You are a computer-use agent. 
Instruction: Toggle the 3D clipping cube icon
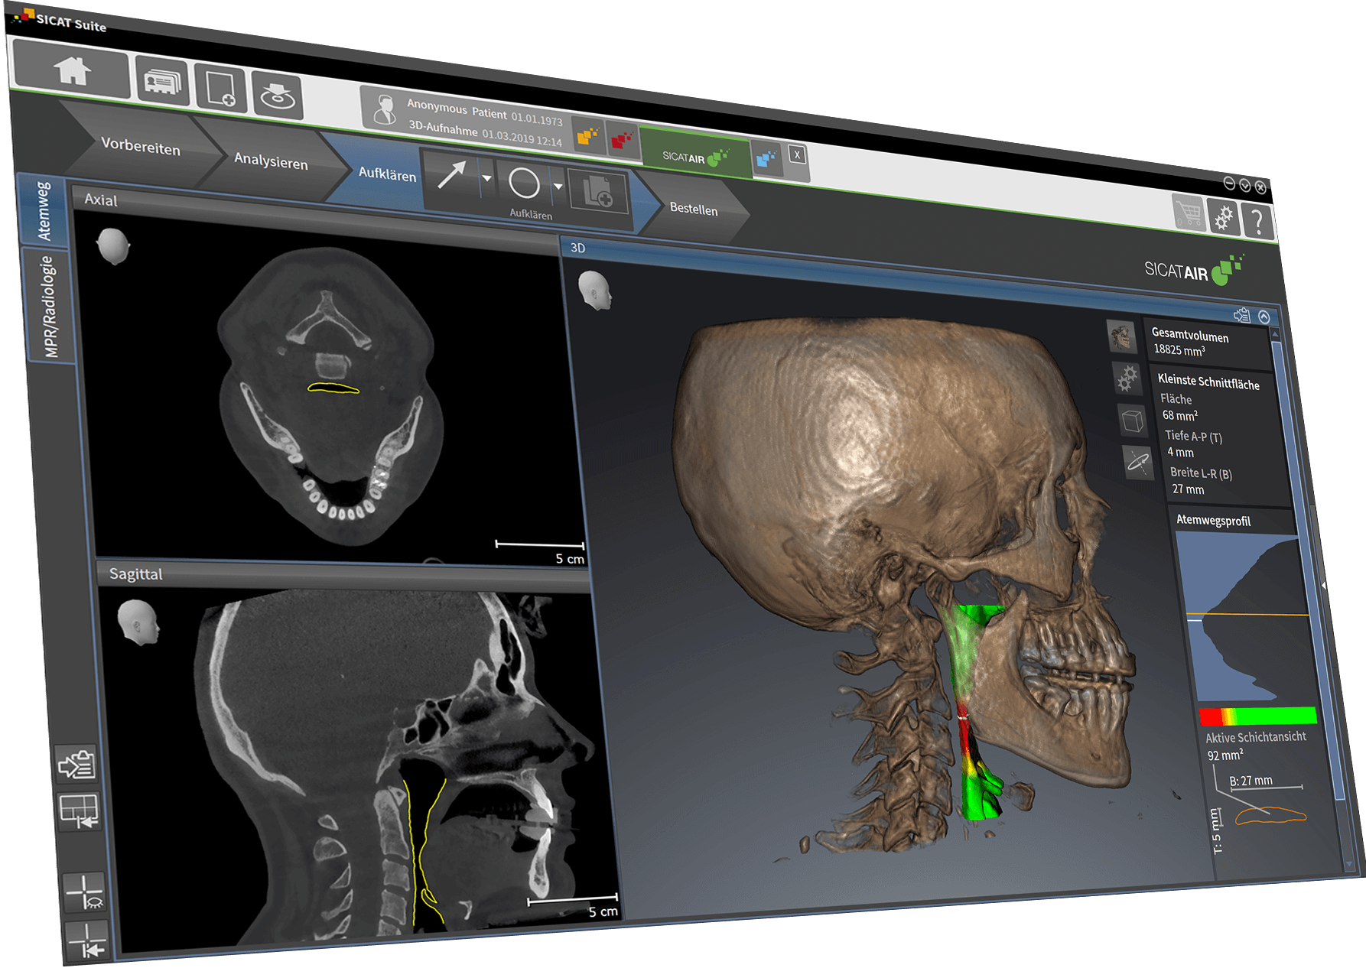[x=1133, y=420]
